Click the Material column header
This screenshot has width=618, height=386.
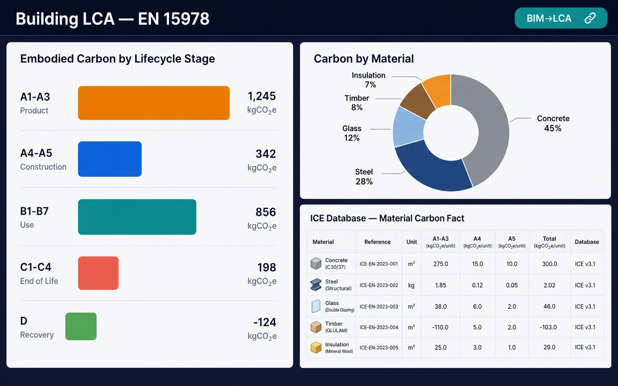point(323,242)
